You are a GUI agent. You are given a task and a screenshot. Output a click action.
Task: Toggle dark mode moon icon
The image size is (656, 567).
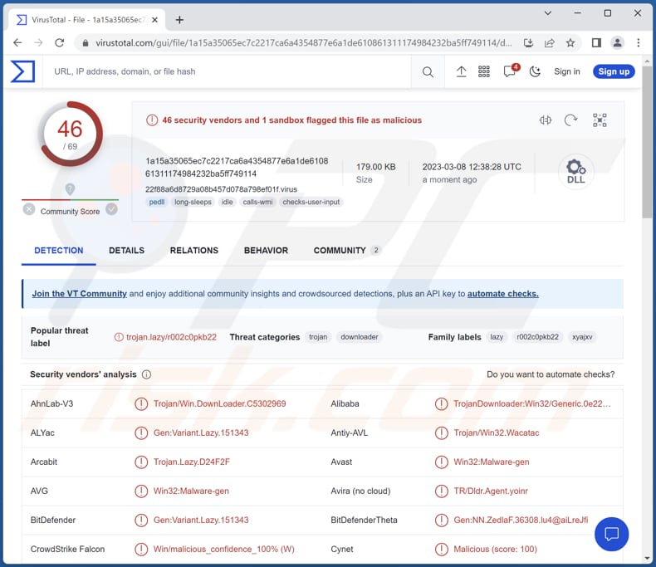tap(535, 72)
